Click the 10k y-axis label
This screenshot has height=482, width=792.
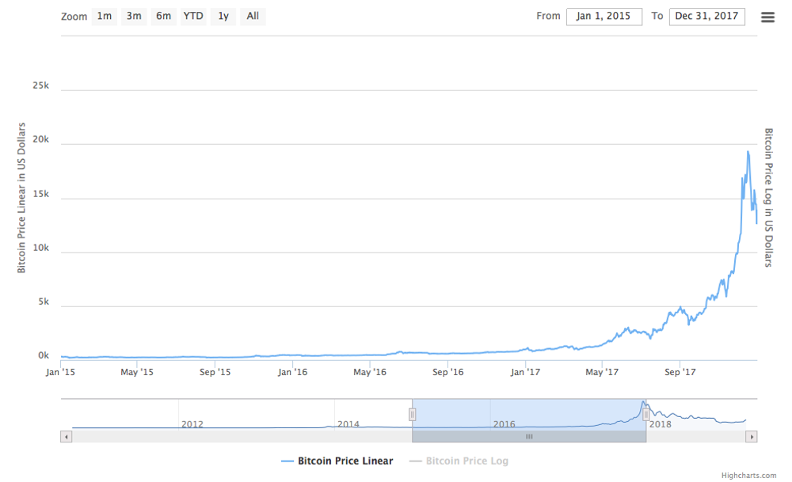(41, 248)
